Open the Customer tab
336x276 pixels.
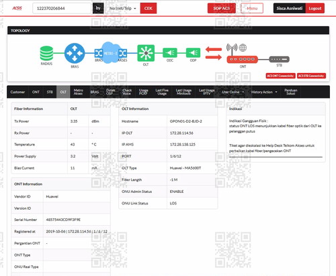tap(17, 92)
